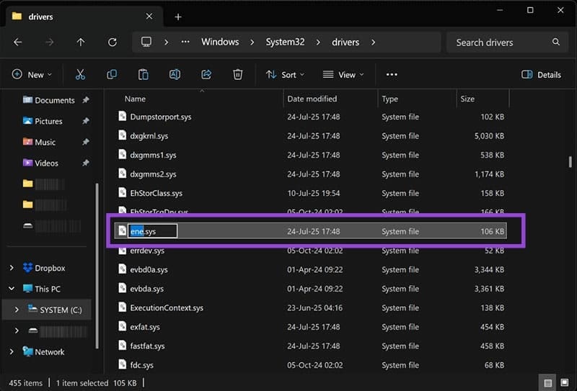Click the Delete trash icon

click(238, 74)
